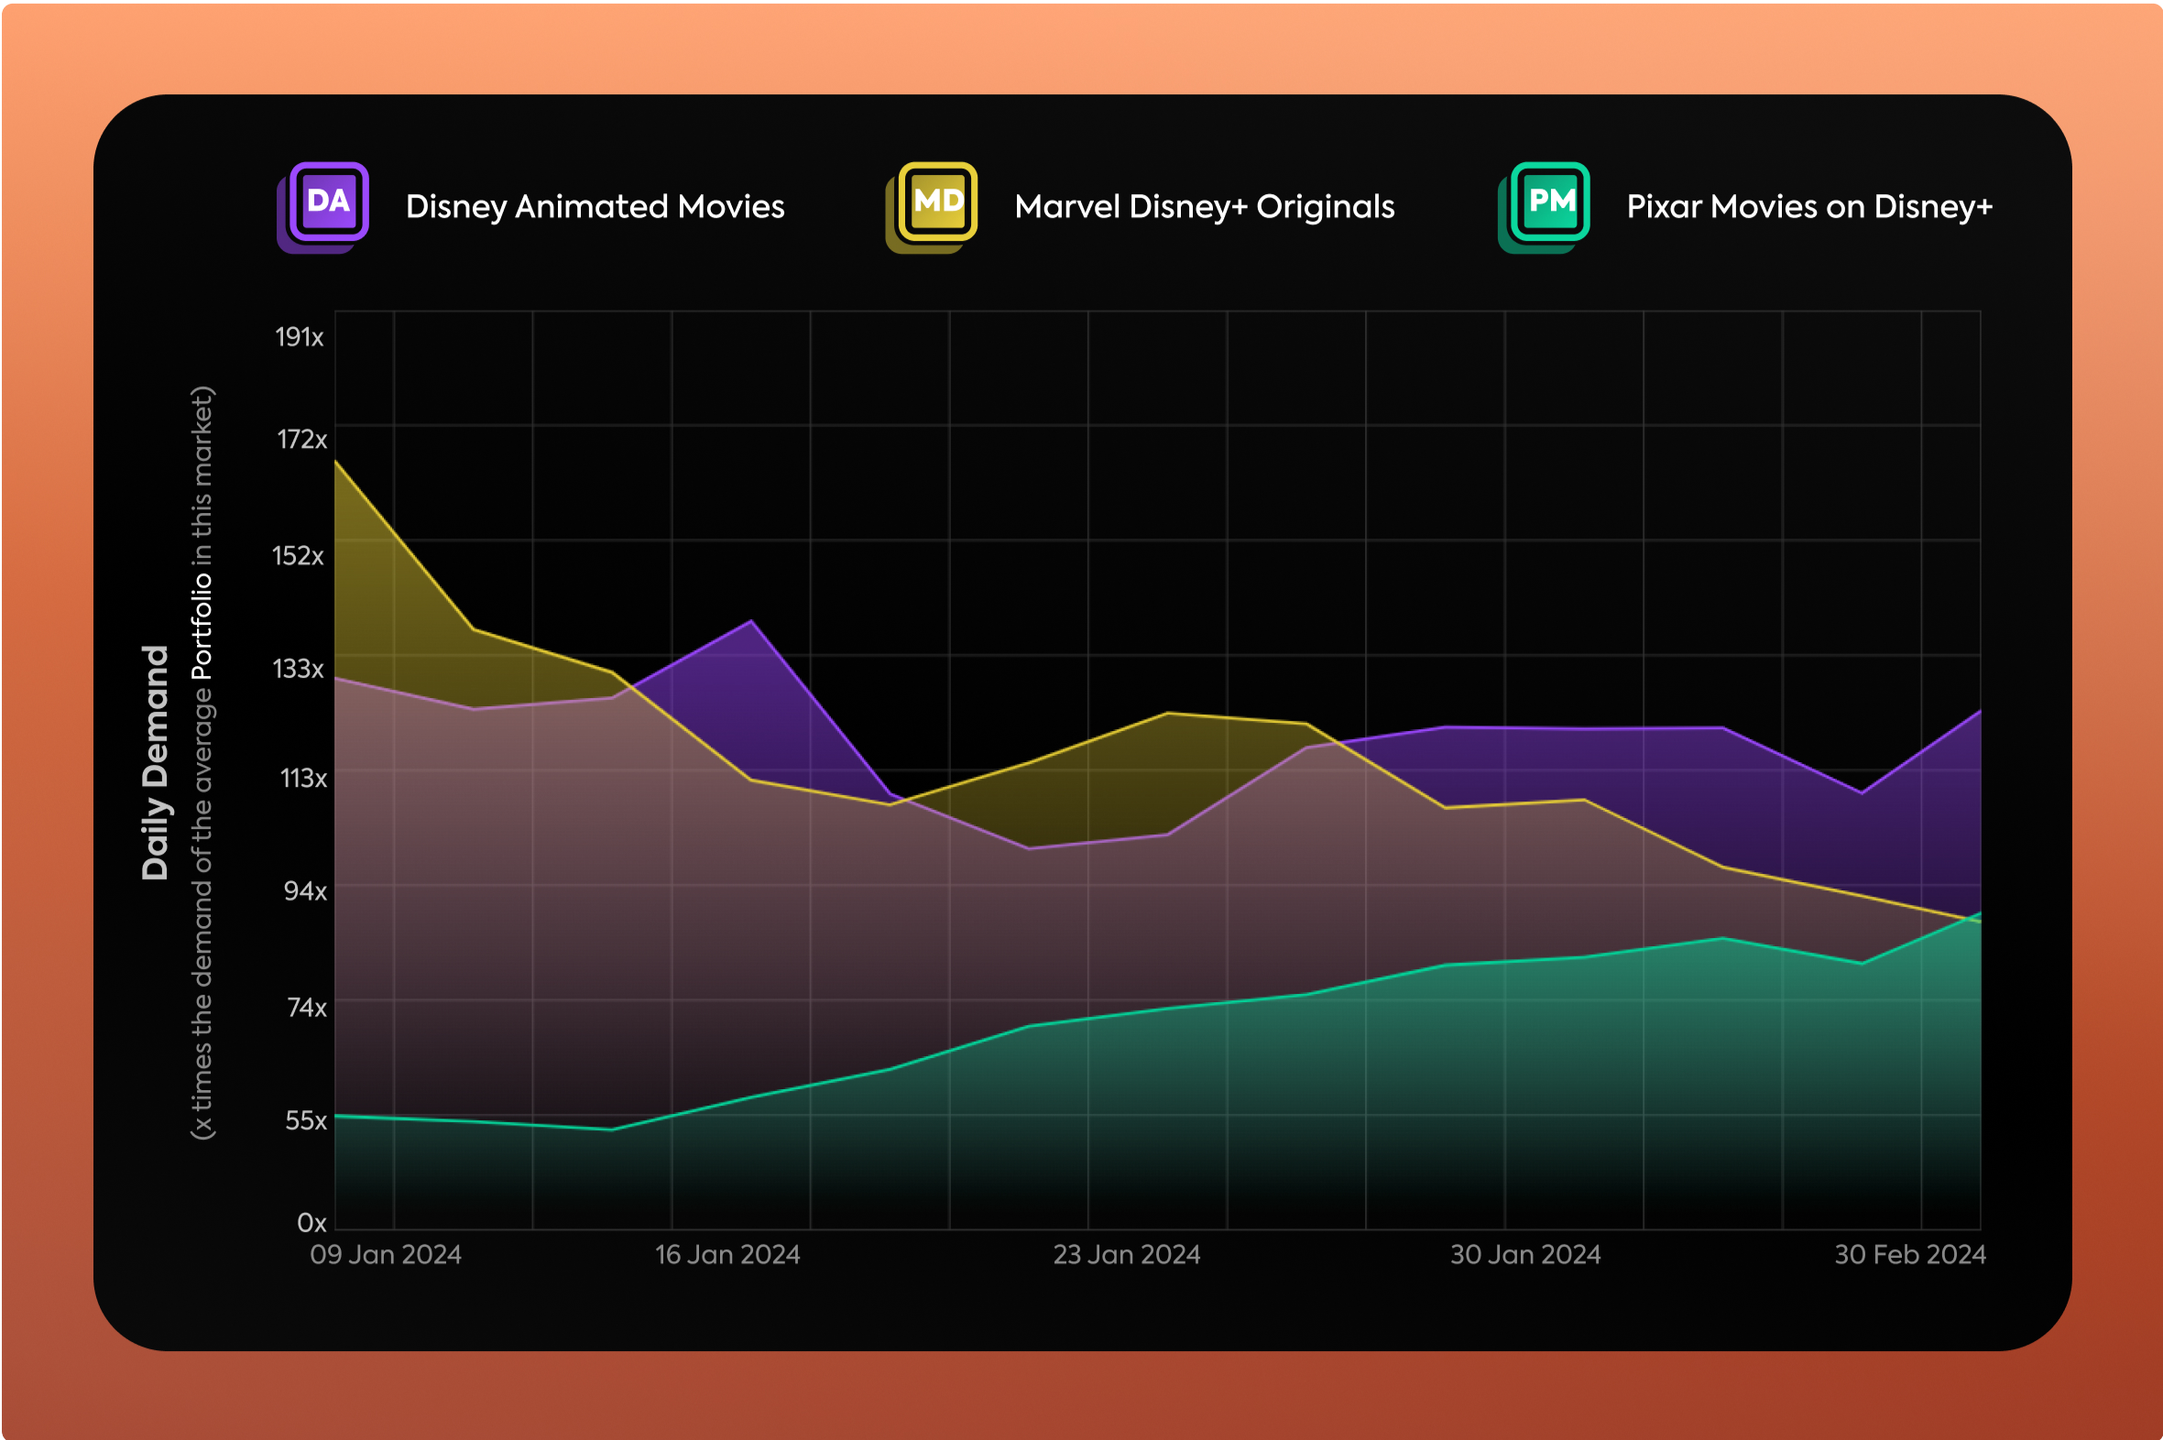Image resolution: width=2163 pixels, height=1440 pixels.
Task: Select the Marvel Disney+ Originals legend label
Action: click(1204, 208)
